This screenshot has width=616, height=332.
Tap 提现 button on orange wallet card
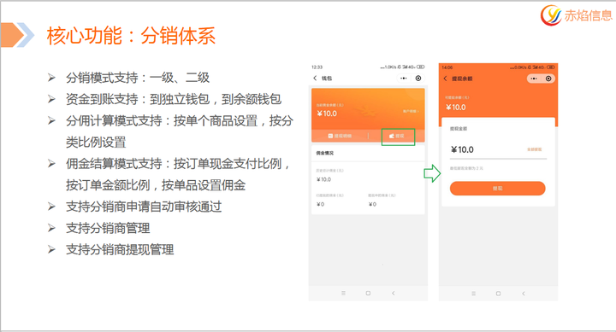pyautogui.click(x=397, y=136)
